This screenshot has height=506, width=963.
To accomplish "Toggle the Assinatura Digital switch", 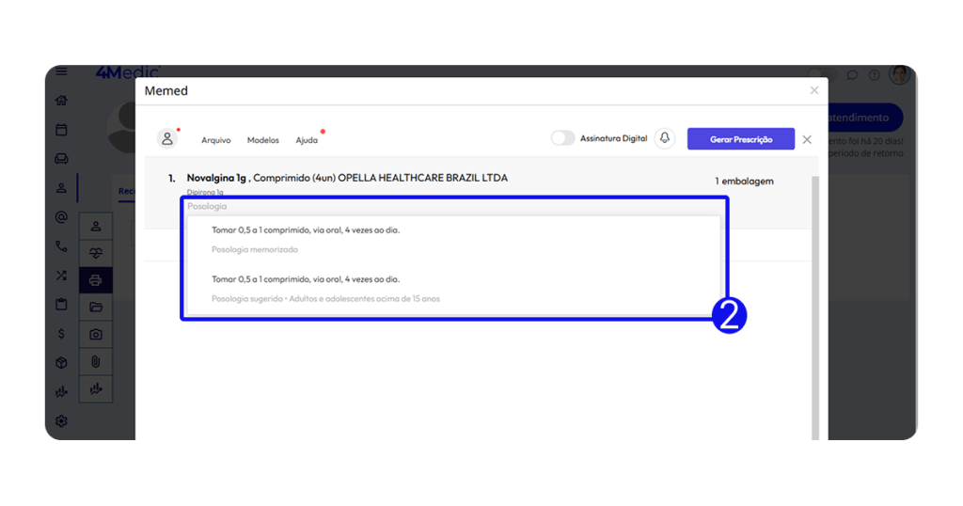I will click(x=562, y=138).
